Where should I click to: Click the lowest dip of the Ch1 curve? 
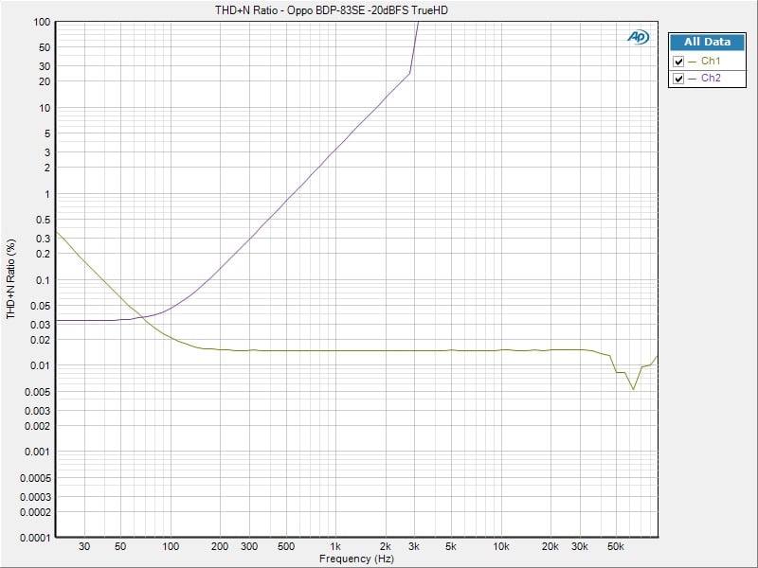(634, 389)
